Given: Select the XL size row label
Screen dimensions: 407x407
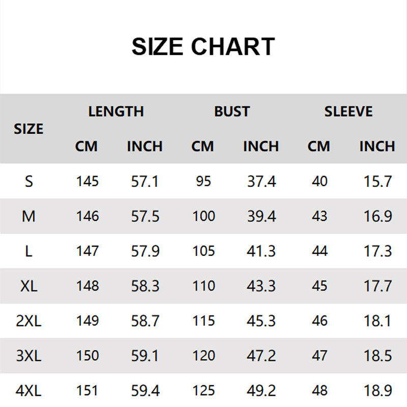Looking at the screenshot, I should point(28,286).
